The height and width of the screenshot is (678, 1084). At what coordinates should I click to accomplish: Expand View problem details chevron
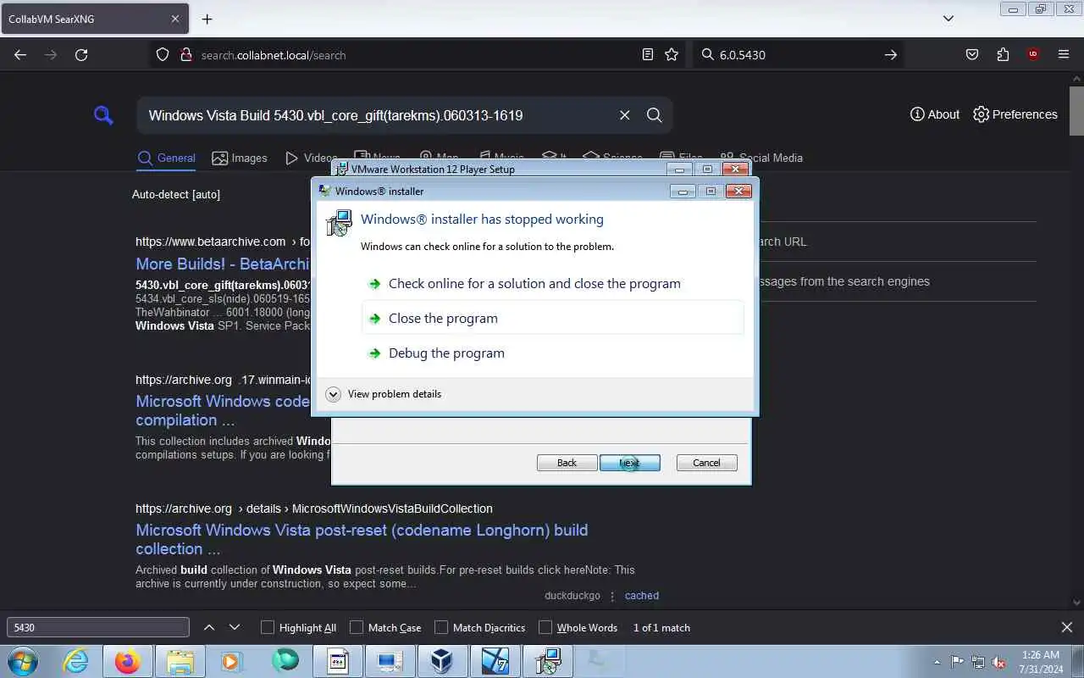click(x=334, y=394)
